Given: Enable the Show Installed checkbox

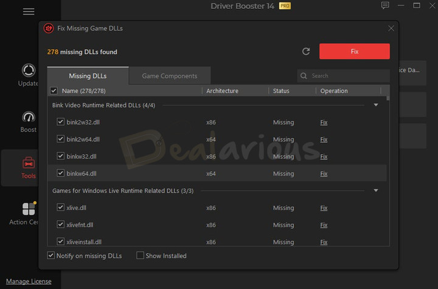Looking at the screenshot, I should coord(140,255).
